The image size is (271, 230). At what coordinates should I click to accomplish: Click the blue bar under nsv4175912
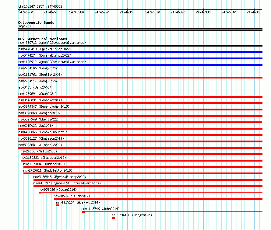point(140,65)
